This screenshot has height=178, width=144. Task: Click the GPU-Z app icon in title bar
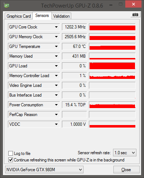coord(6,5)
